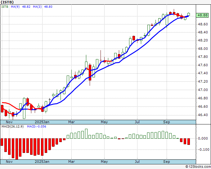The height and width of the screenshot is (169, 211).
Task: Click the latest green candlestick near 48.88
Action: coord(189,14)
